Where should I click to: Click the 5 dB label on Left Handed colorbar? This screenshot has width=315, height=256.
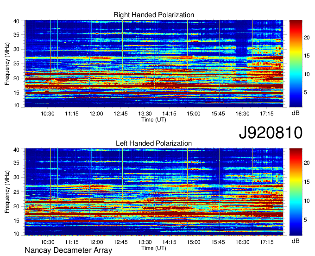(305, 220)
